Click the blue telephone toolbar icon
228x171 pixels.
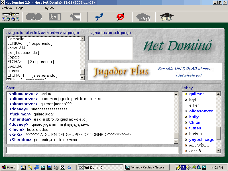pos(99,17)
